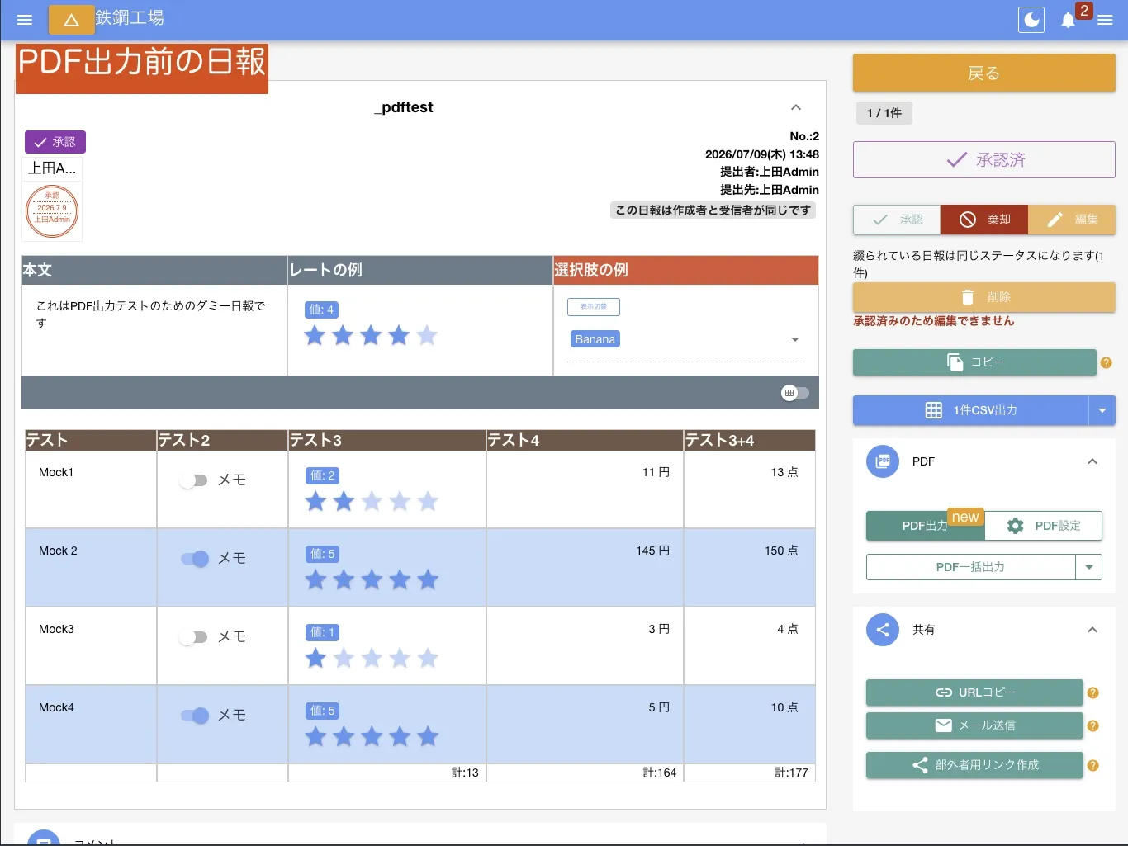Click the approval stamp seal image
Image resolution: width=1128 pixels, height=846 pixels.
click(52, 211)
